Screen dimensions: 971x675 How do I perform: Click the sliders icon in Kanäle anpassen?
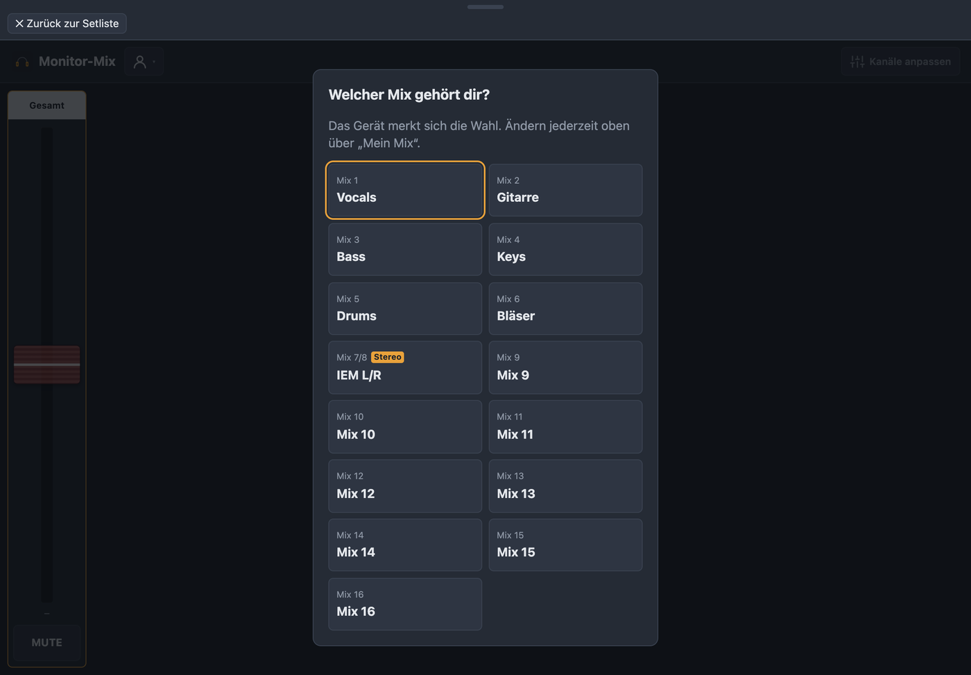(x=857, y=62)
